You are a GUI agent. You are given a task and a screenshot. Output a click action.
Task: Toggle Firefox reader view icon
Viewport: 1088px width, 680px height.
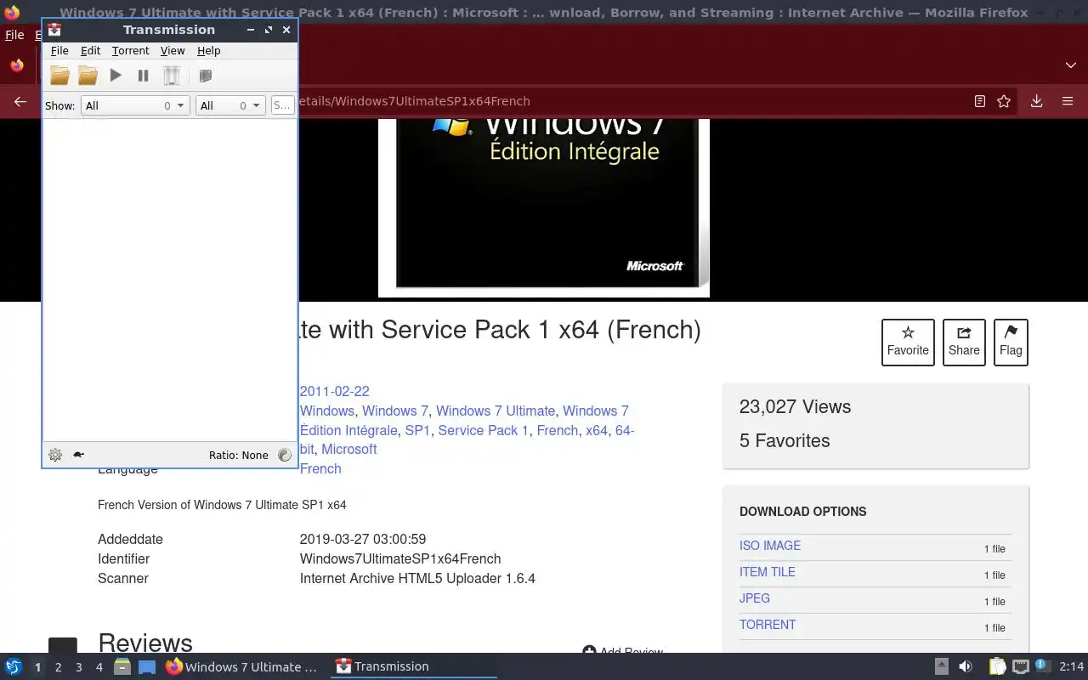pos(979,101)
